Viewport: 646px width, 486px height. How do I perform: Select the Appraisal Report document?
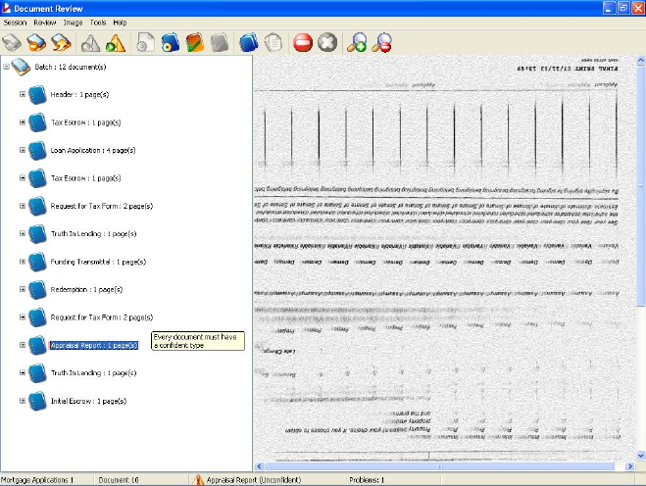93,345
